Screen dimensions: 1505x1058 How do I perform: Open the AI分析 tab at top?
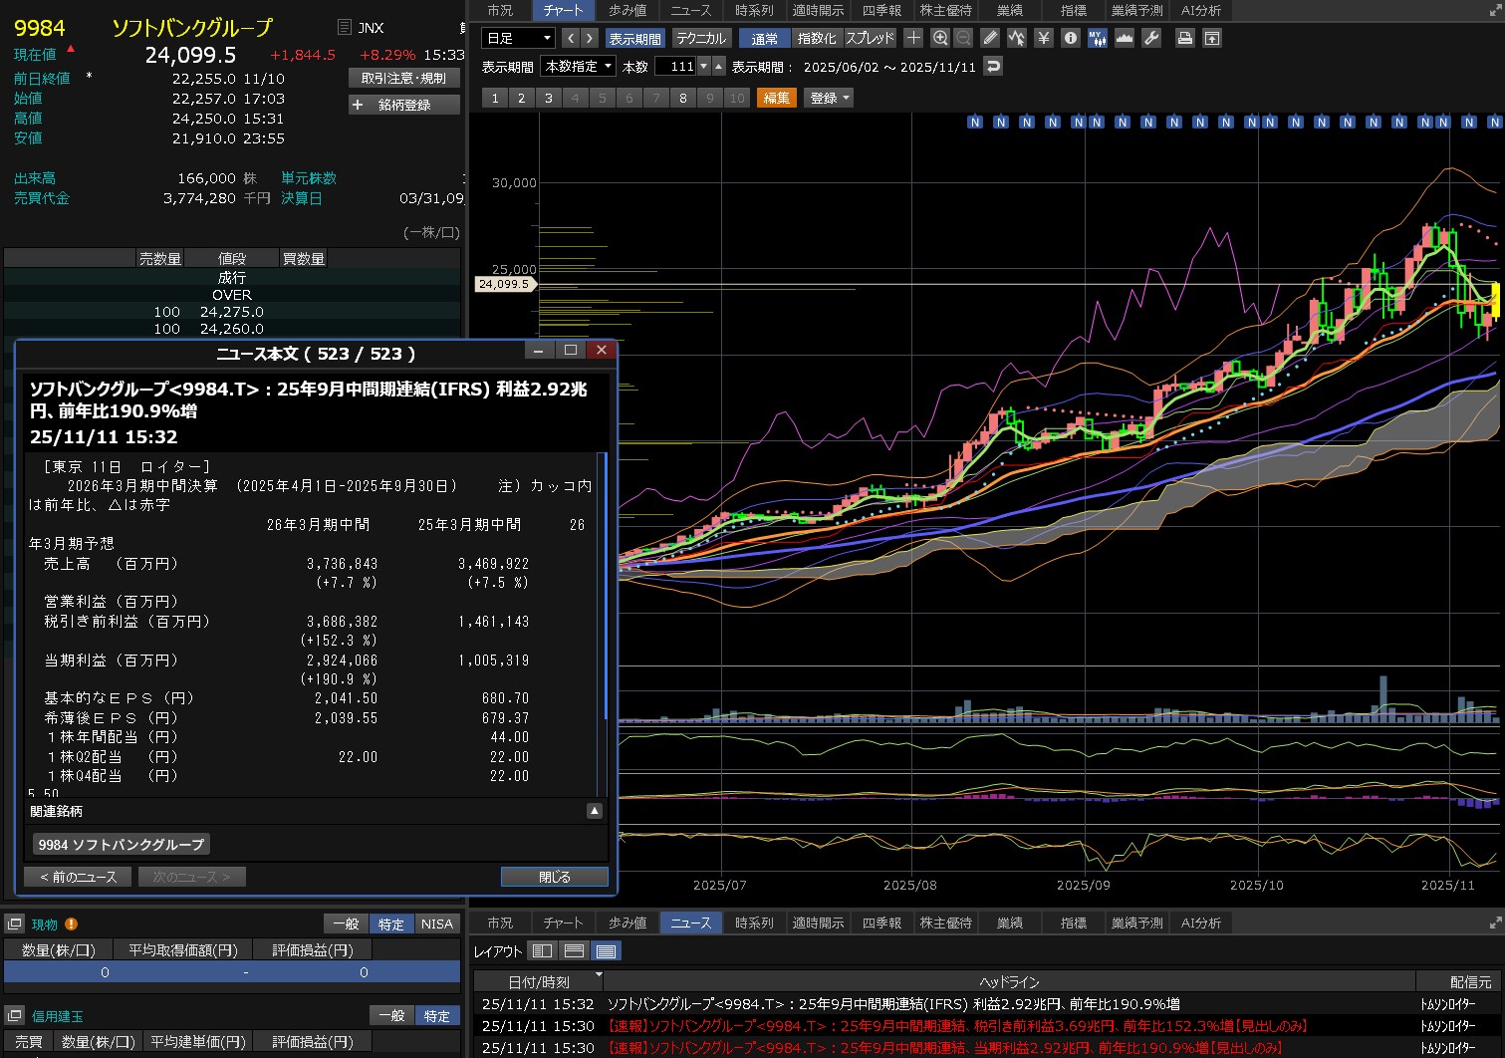[1200, 10]
